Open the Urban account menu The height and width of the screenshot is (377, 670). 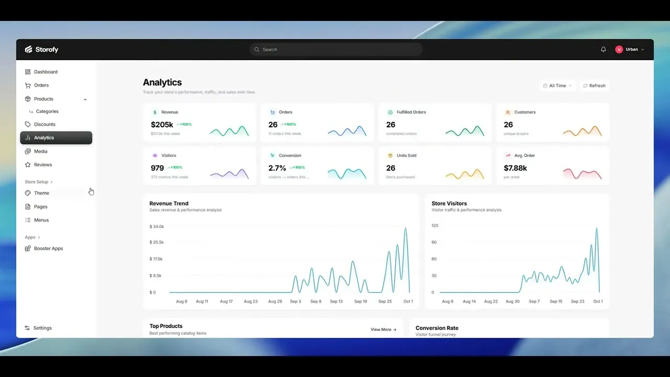(x=630, y=49)
